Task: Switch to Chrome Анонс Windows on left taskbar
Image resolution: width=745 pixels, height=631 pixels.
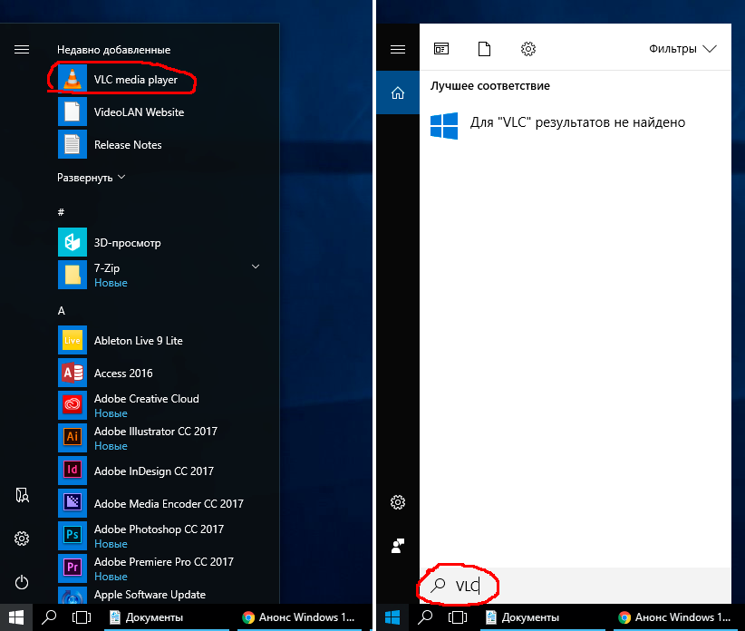Action: (299, 617)
